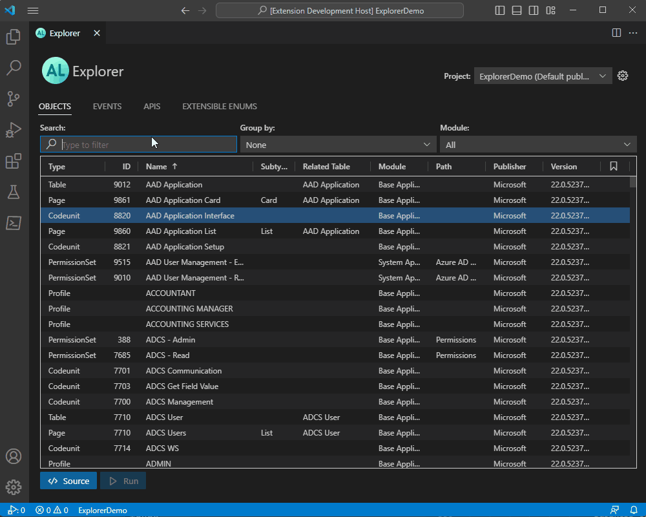Click ExplorerDemo in the status bar
This screenshot has height=517, width=646.
[103, 510]
